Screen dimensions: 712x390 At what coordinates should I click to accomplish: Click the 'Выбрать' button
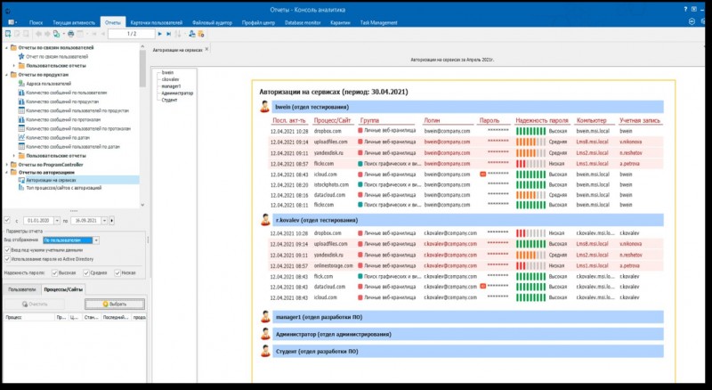[x=114, y=304]
